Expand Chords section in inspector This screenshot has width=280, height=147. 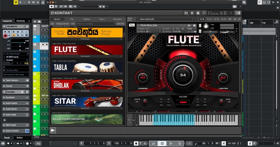(16, 86)
